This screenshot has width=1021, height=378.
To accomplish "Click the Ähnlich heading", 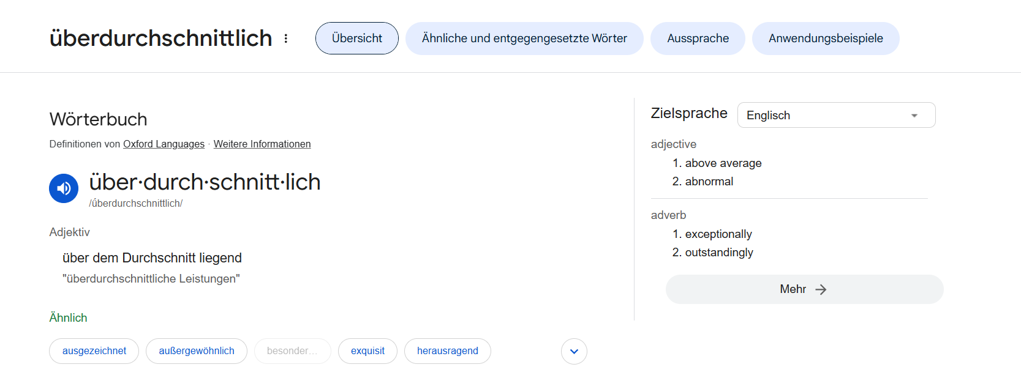I will pos(68,318).
